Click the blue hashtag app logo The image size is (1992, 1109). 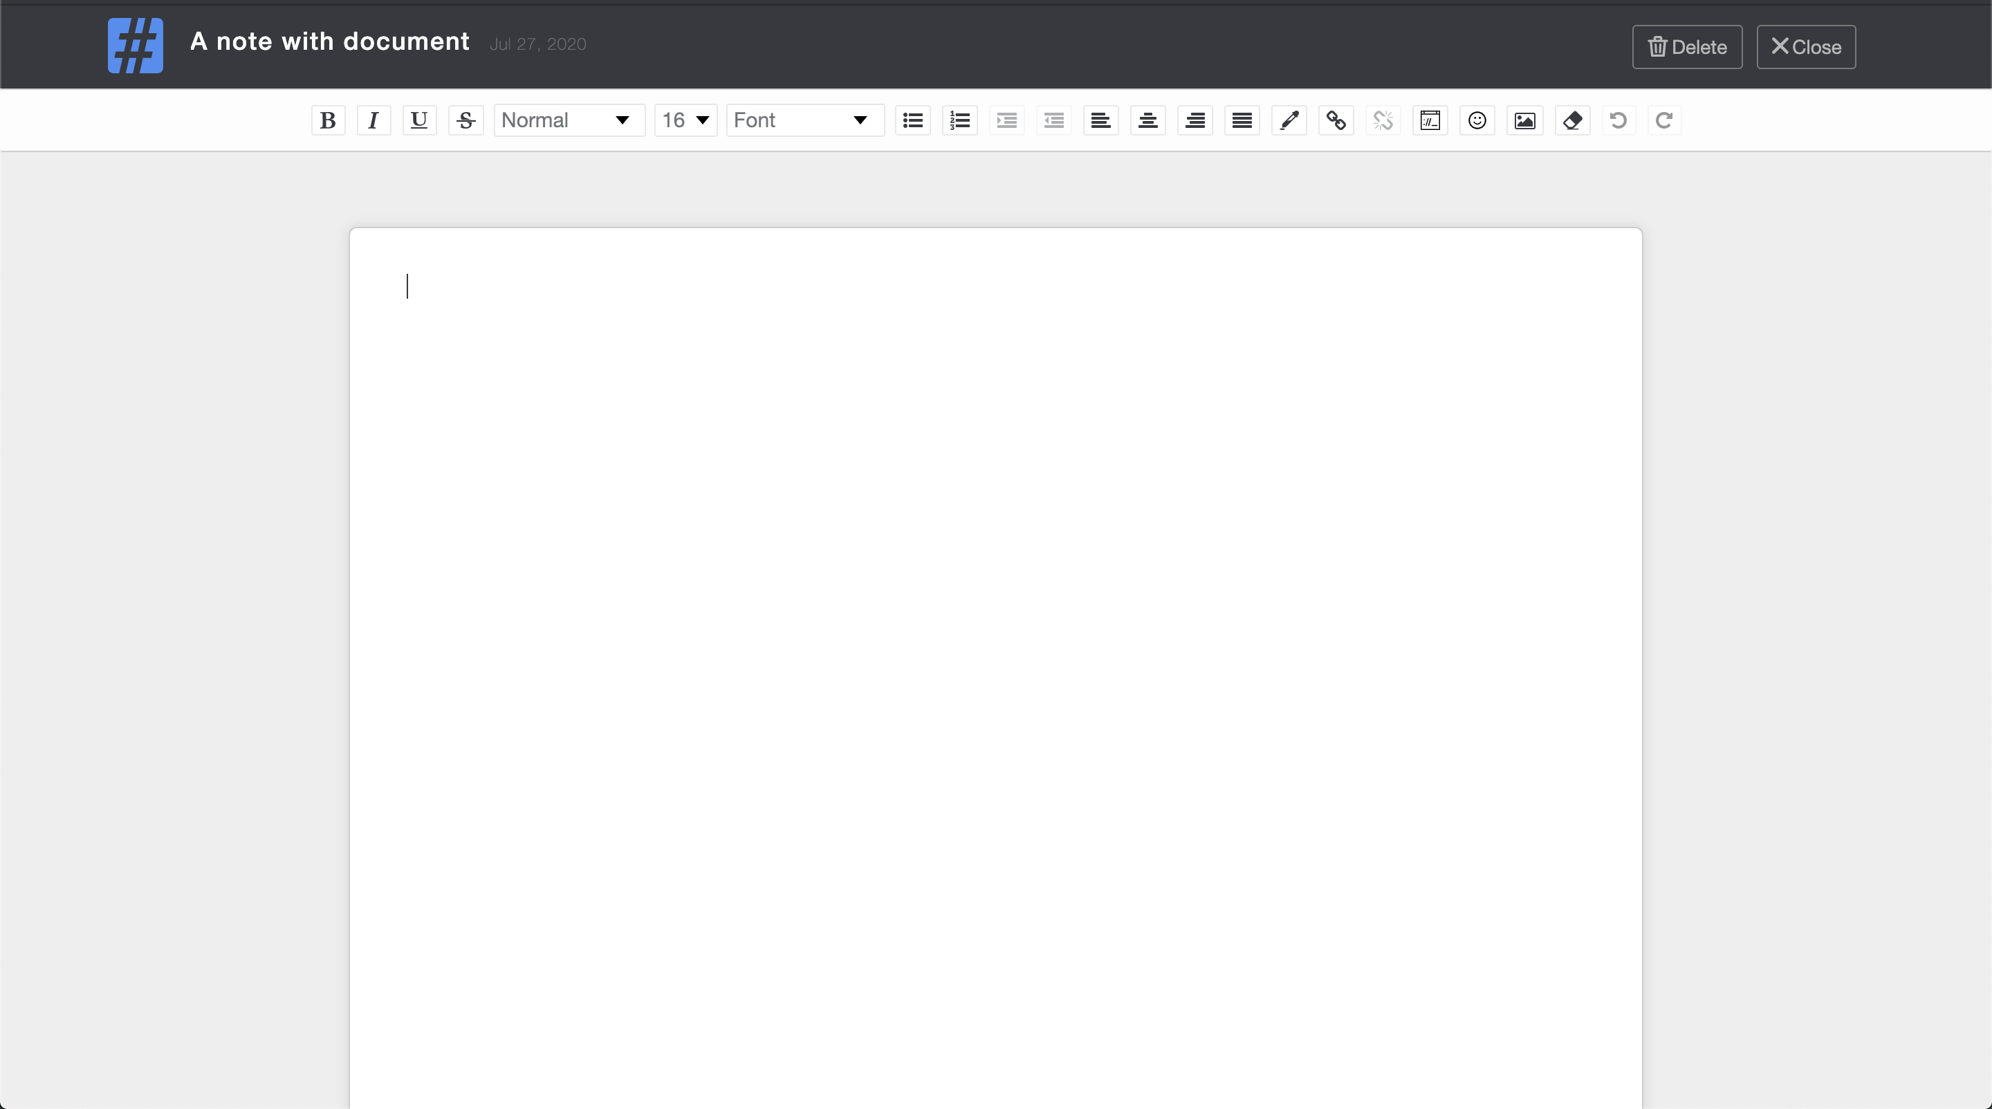click(136, 46)
